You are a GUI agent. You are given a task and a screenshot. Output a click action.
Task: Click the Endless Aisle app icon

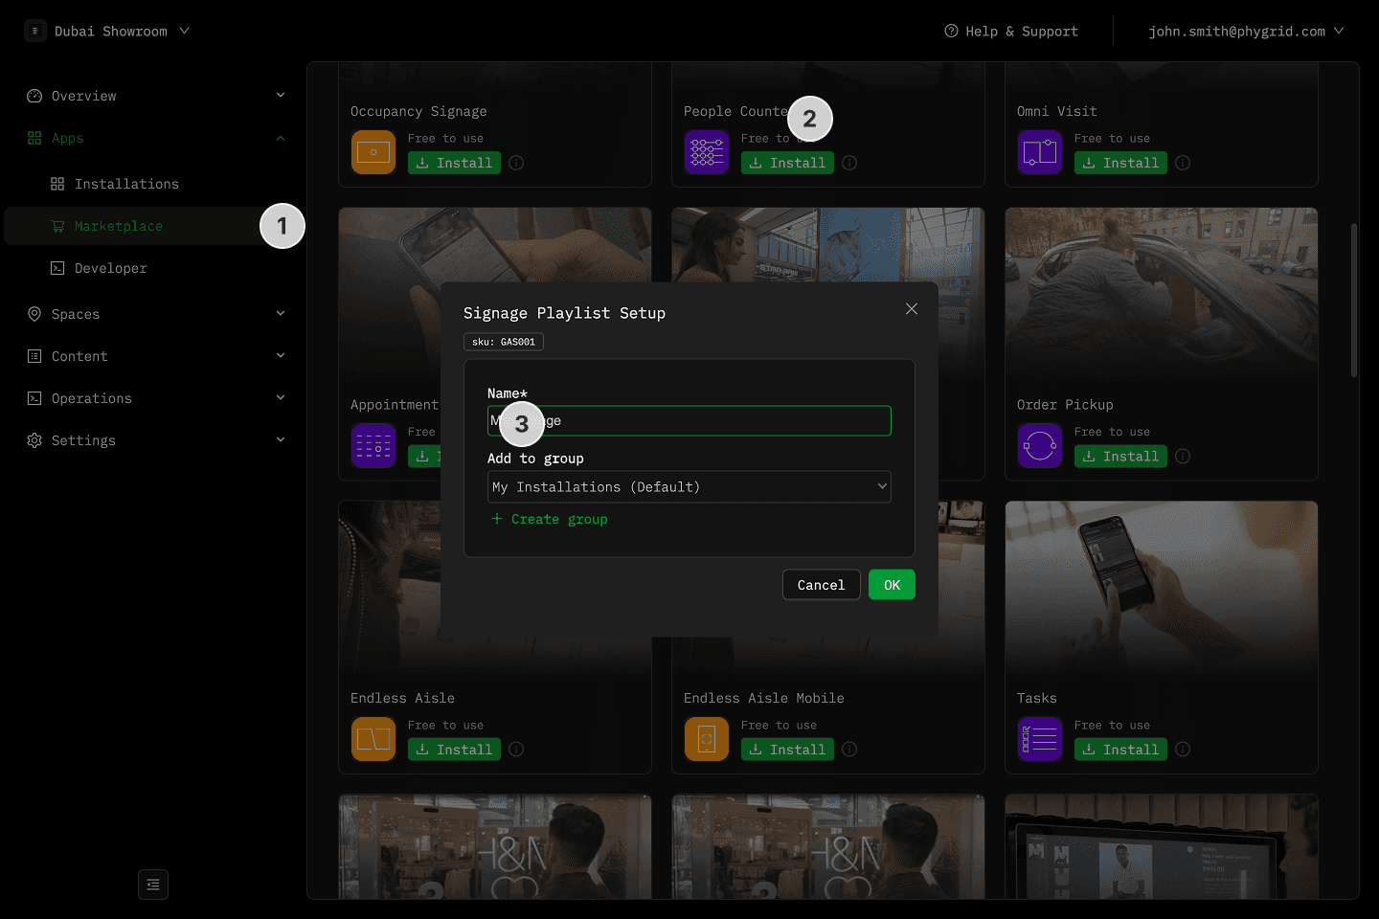373,739
